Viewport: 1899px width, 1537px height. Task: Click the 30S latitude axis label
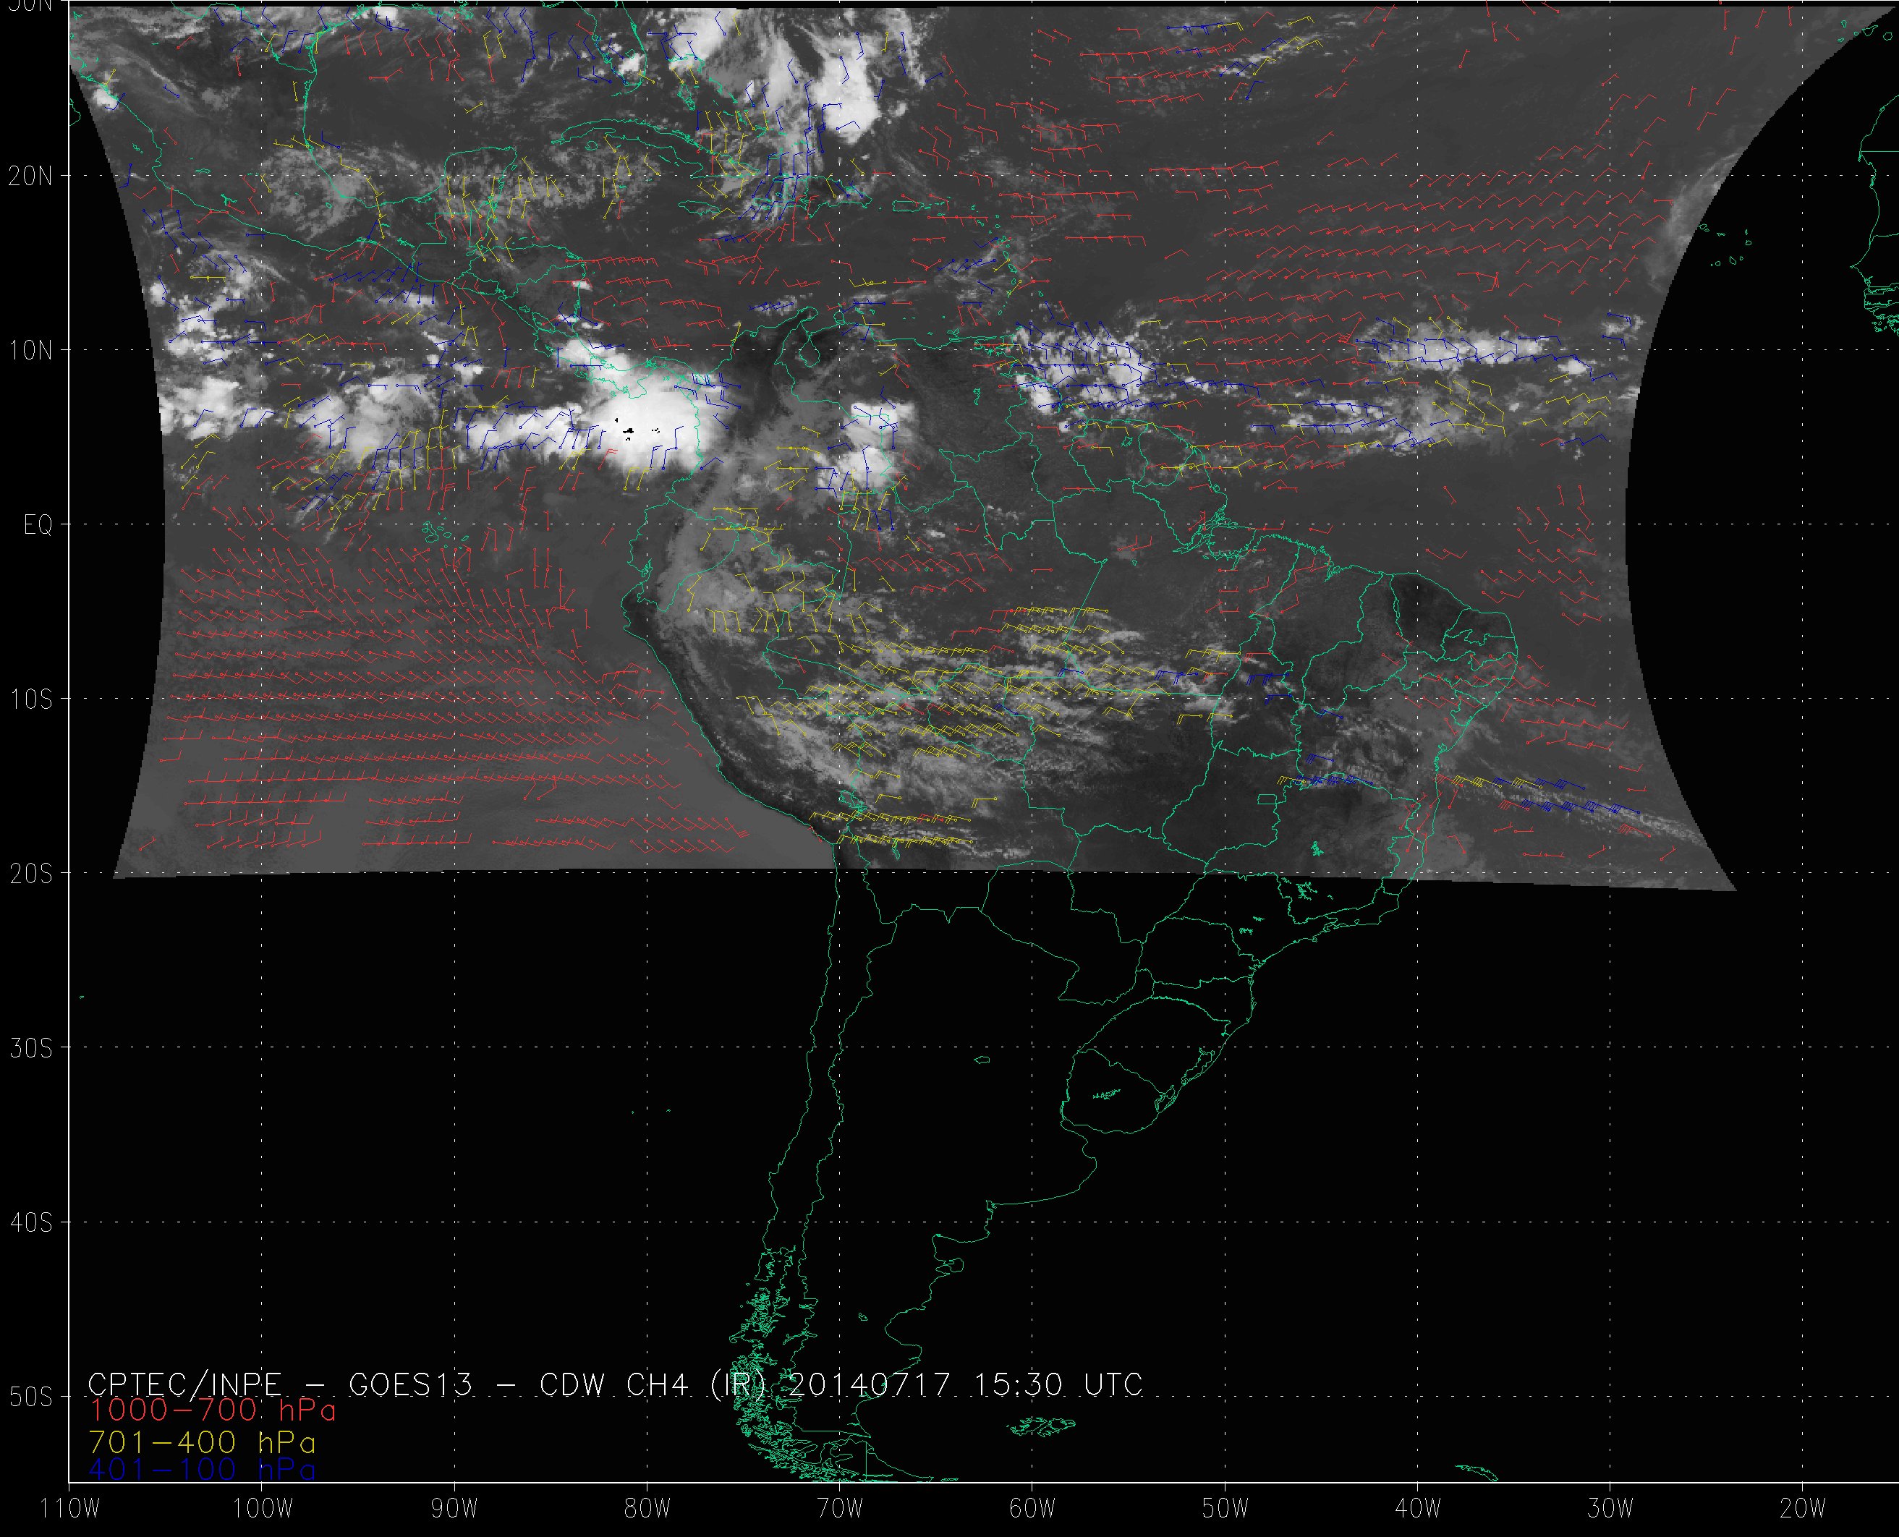(x=30, y=1048)
